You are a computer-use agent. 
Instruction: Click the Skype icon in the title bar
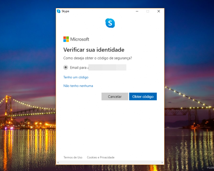(x=59, y=11)
